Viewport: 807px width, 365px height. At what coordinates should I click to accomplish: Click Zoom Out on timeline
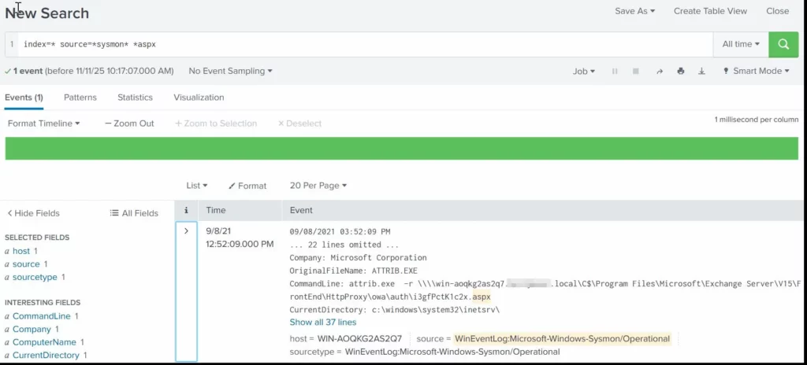(x=129, y=124)
